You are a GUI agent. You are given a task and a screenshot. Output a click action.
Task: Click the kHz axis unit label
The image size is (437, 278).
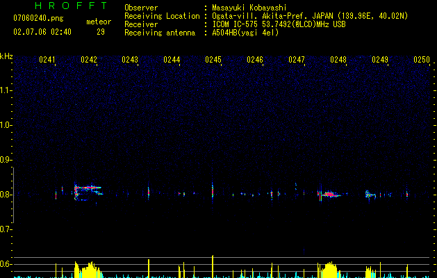pos(6,56)
